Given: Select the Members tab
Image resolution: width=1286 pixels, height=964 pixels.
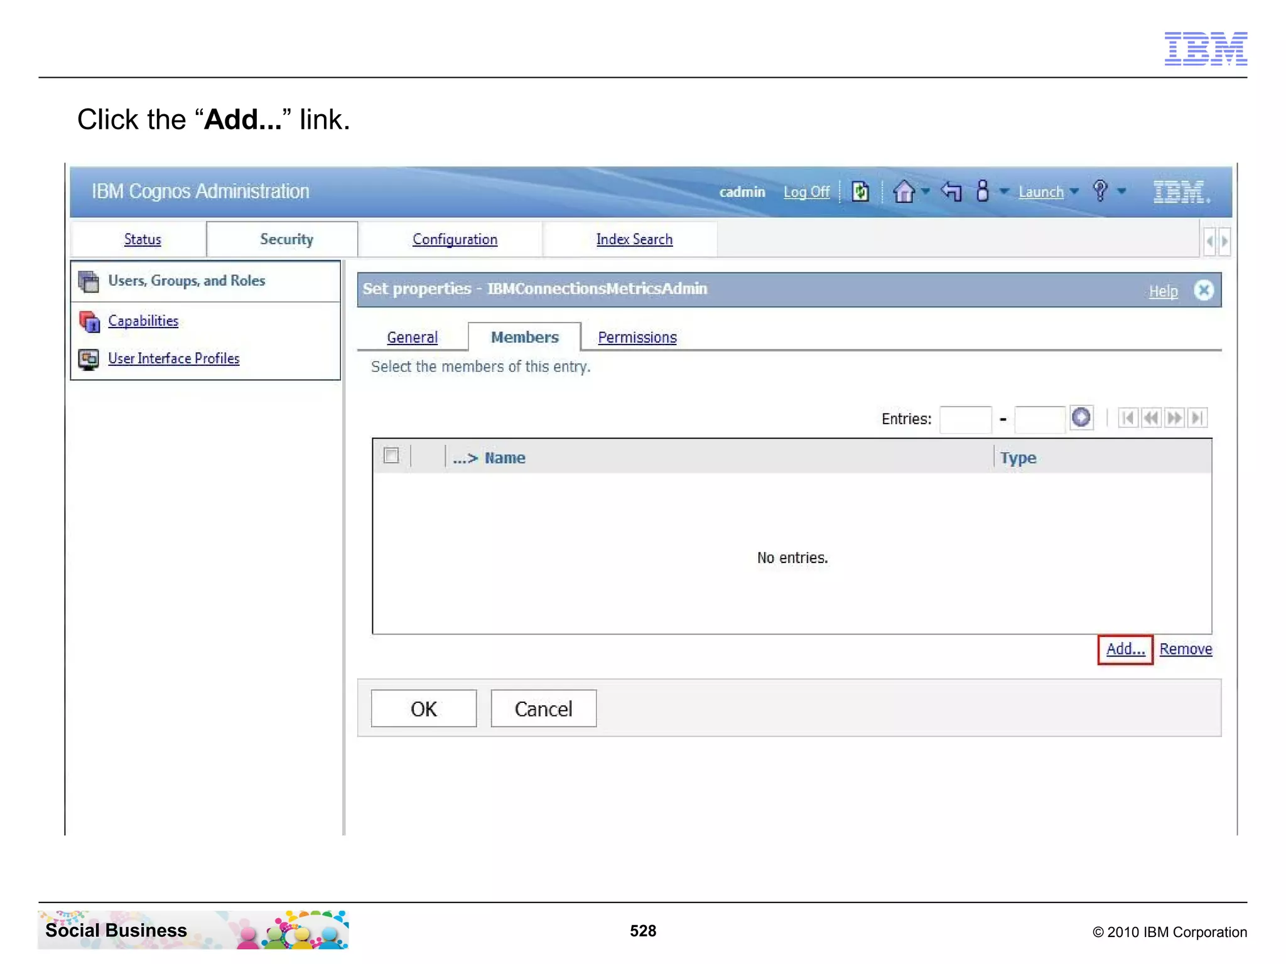Looking at the screenshot, I should [524, 337].
